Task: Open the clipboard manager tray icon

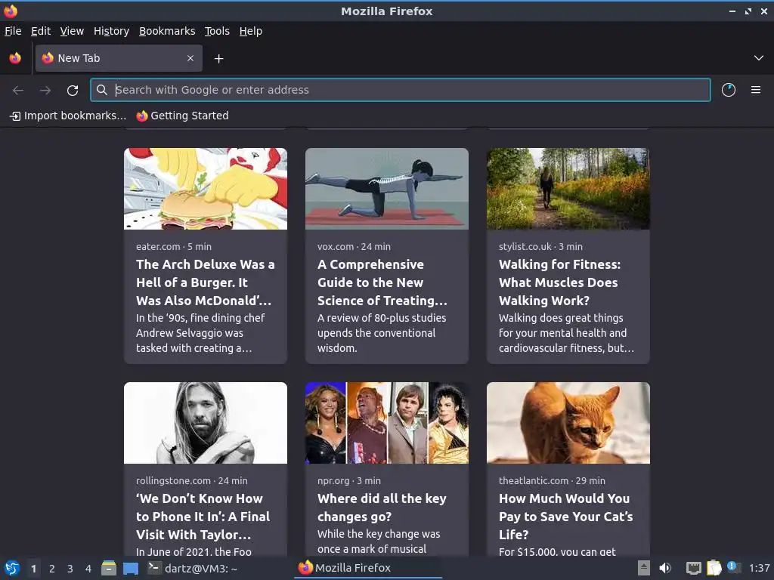Action: click(x=714, y=568)
